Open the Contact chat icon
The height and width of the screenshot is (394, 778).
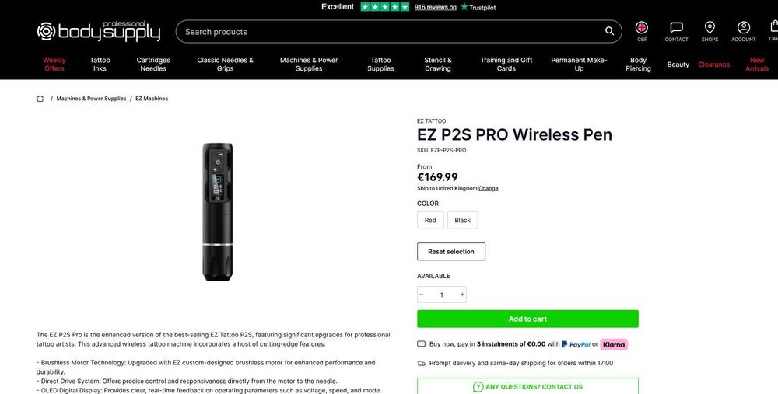676,28
